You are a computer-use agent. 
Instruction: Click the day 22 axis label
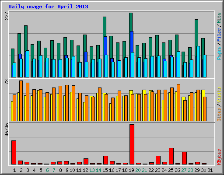151,170
